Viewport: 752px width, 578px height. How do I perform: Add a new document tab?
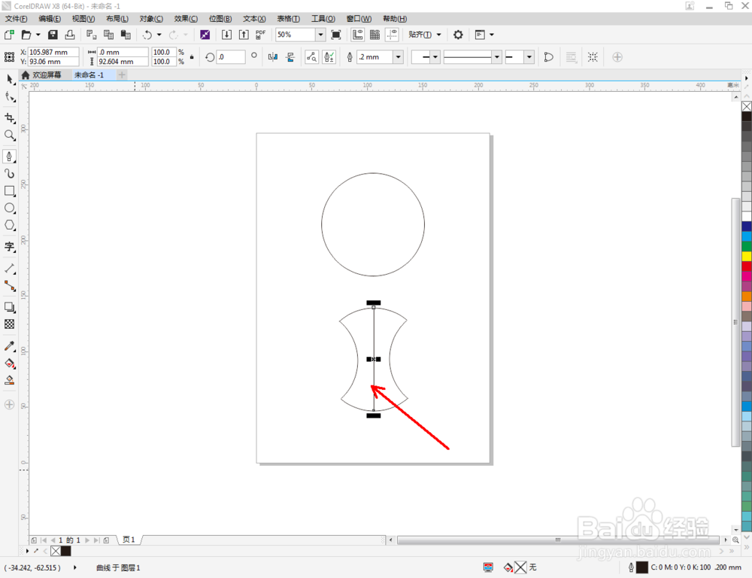(x=122, y=75)
